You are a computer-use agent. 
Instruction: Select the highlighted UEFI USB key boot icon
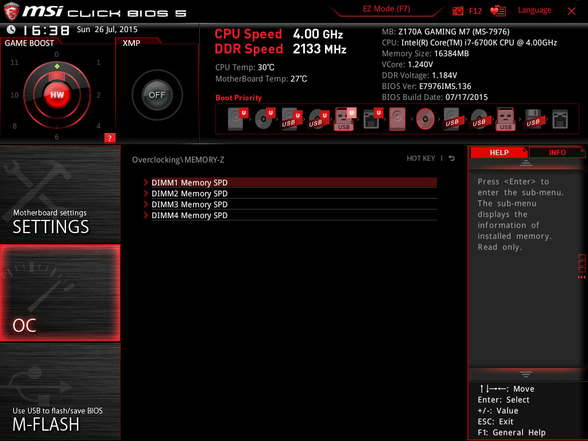point(345,119)
